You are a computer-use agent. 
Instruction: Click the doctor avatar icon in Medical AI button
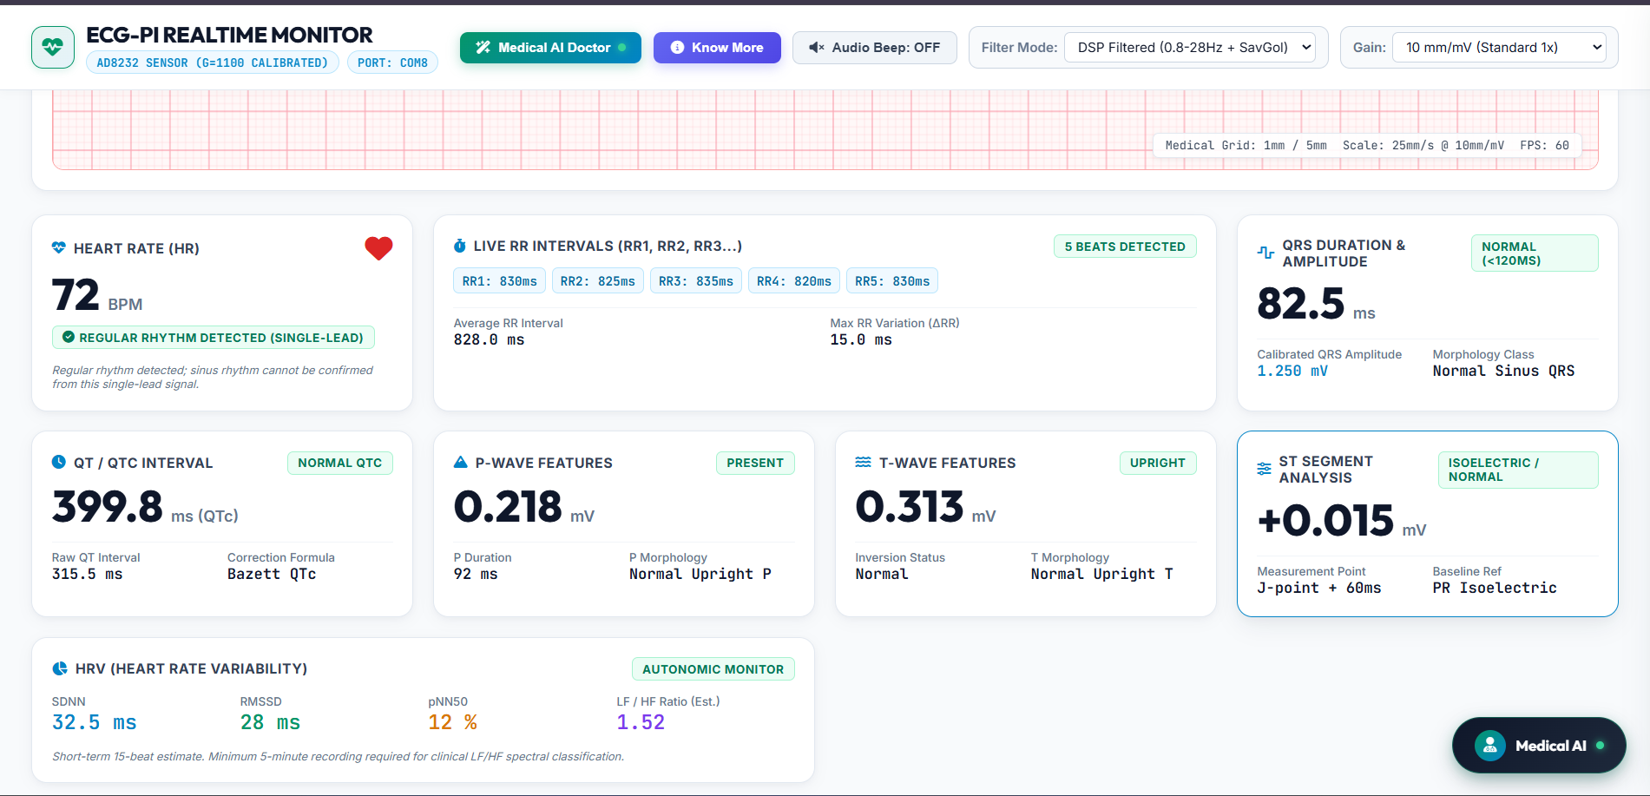[1490, 745]
